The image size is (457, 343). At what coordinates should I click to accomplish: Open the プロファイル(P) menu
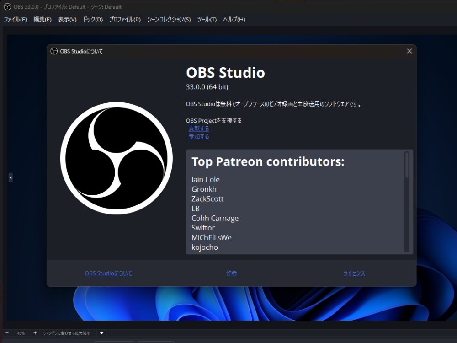(125, 20)
